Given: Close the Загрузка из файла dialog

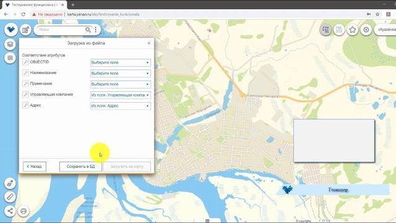Looking at the screenshot, I should click(149, 43).
